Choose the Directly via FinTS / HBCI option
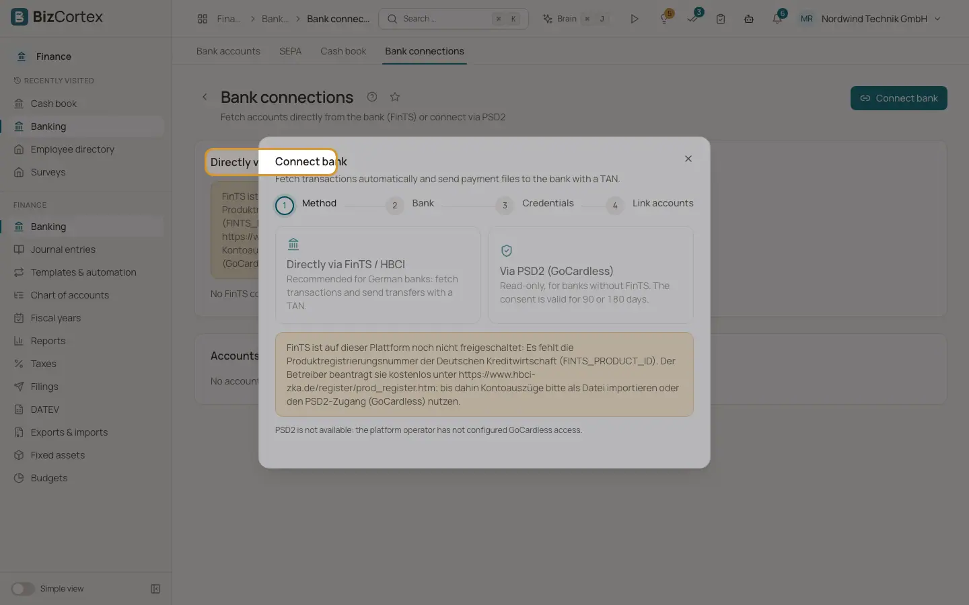The width and height of the screenshot is (969, 605). pos(378,275)
